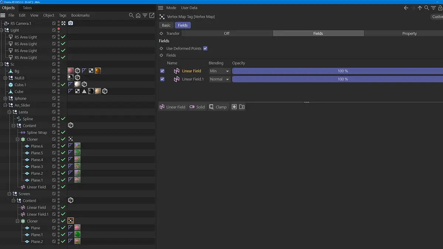Viewport: 443px width, 249px height.
Task: Expand the Iphone object
Action: click(x=6, y=98)
